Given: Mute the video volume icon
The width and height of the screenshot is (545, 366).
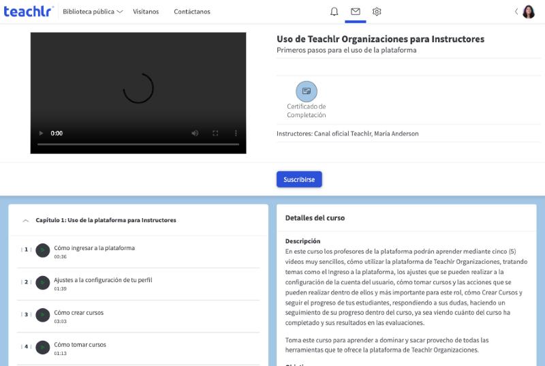Looking at the screenshot, I should pyautogui.click(x=195, y=133).
